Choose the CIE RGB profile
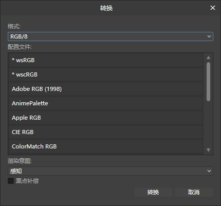The width and height of the screenshot is (221, 206). coord(106,132)
